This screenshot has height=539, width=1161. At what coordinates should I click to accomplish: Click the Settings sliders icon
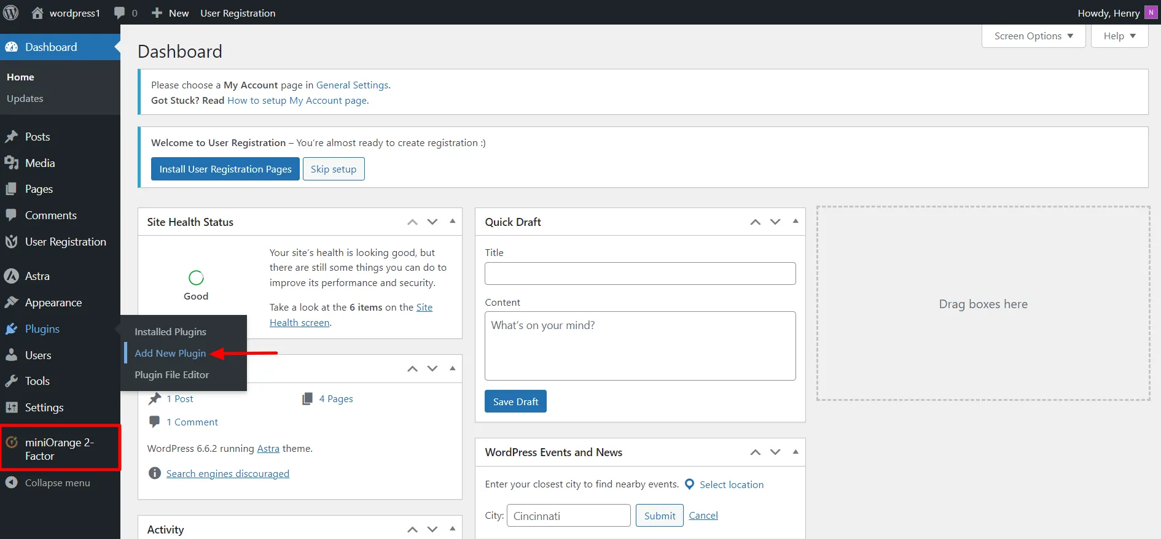(12, 408)
